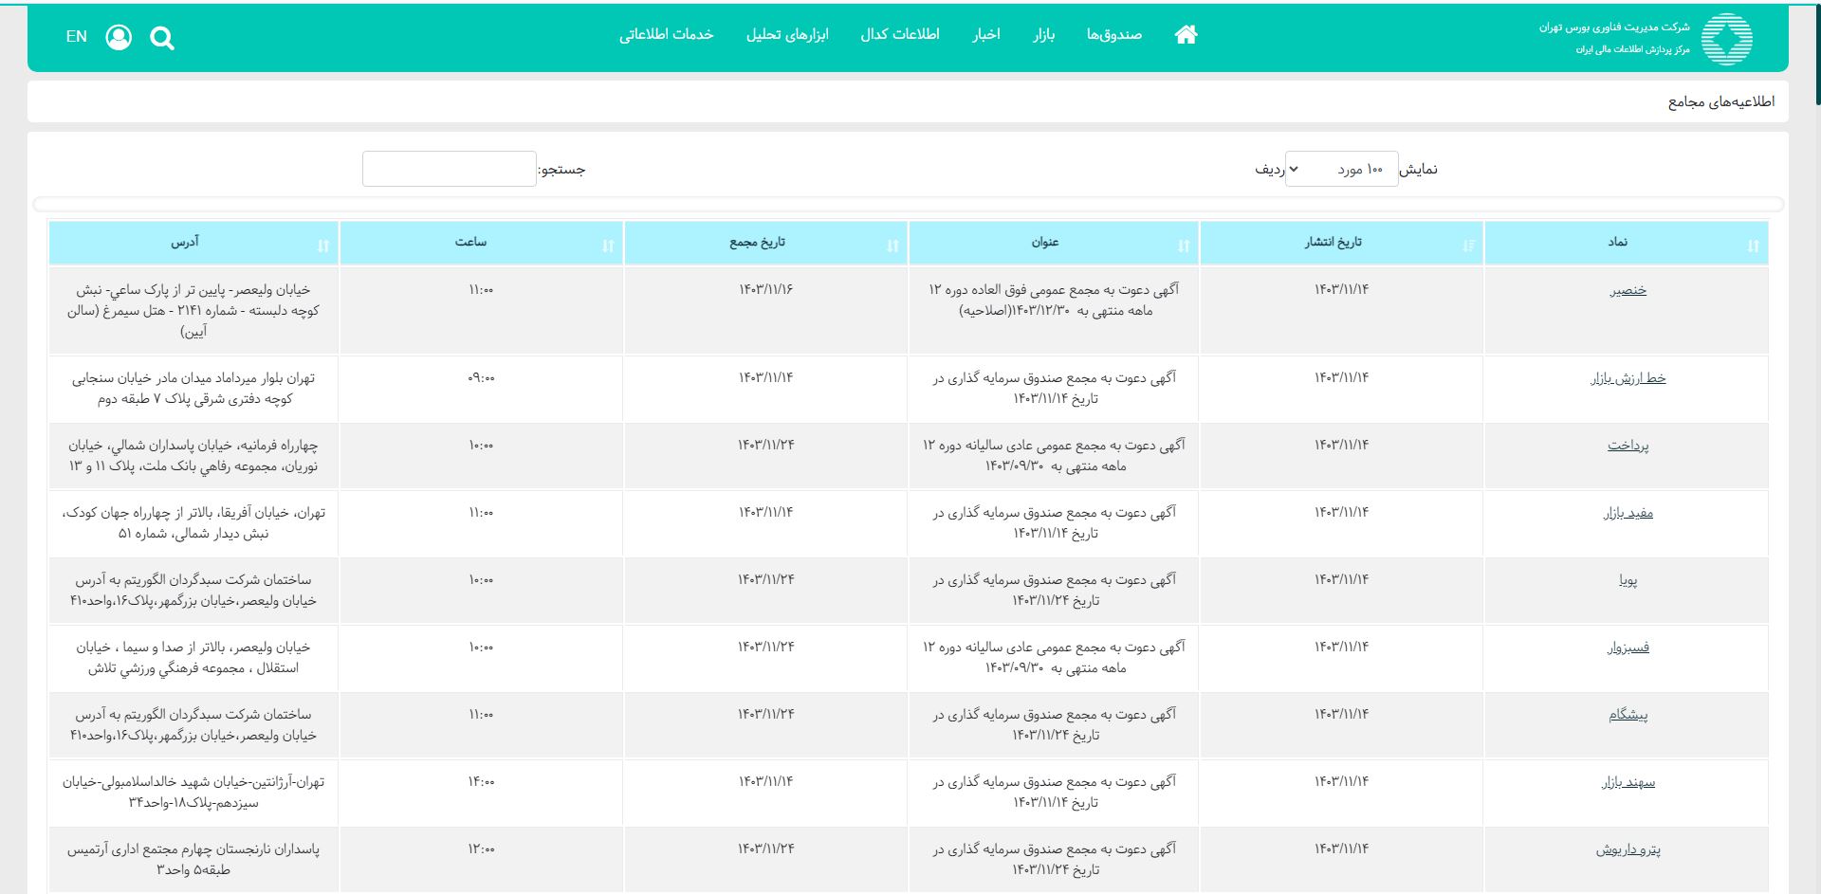
Task: Open the مفید بازار symbol link
Action: [x=1628, y=513]
